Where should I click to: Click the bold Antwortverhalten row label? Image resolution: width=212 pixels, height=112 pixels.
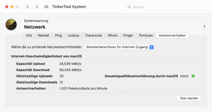point(31,89)
